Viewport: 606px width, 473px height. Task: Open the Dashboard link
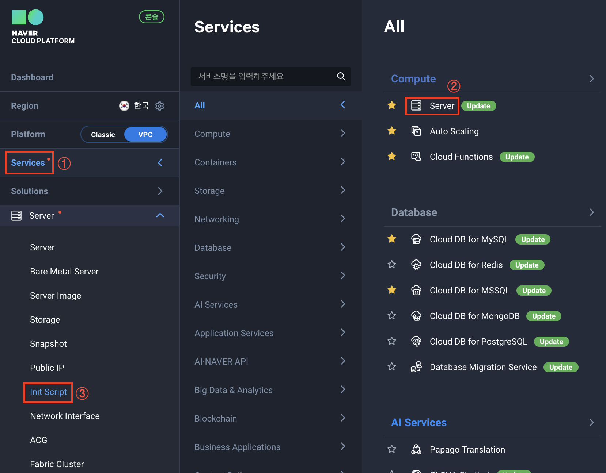click(32, 77)
